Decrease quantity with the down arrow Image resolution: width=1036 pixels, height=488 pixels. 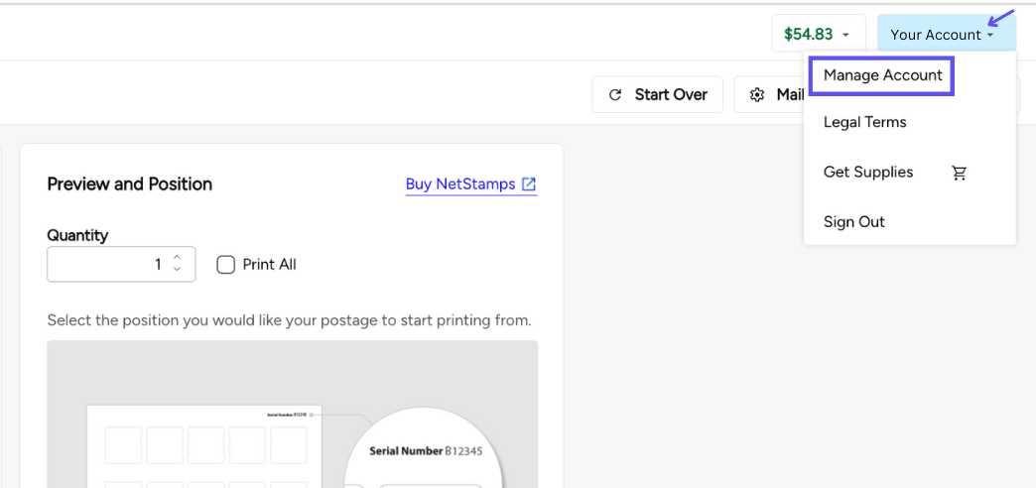177,270
